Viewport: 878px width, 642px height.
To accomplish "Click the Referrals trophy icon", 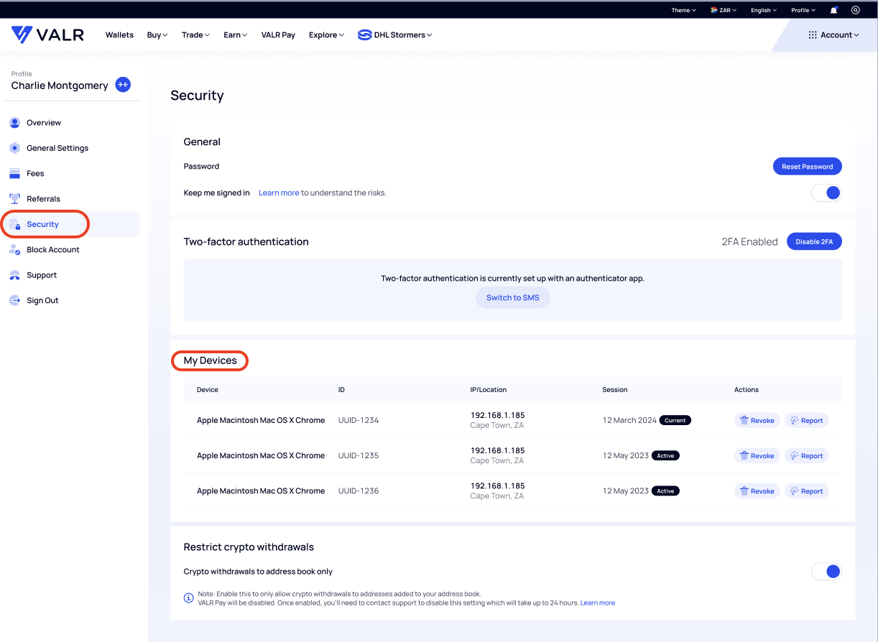I will click(x=14, y=199).
